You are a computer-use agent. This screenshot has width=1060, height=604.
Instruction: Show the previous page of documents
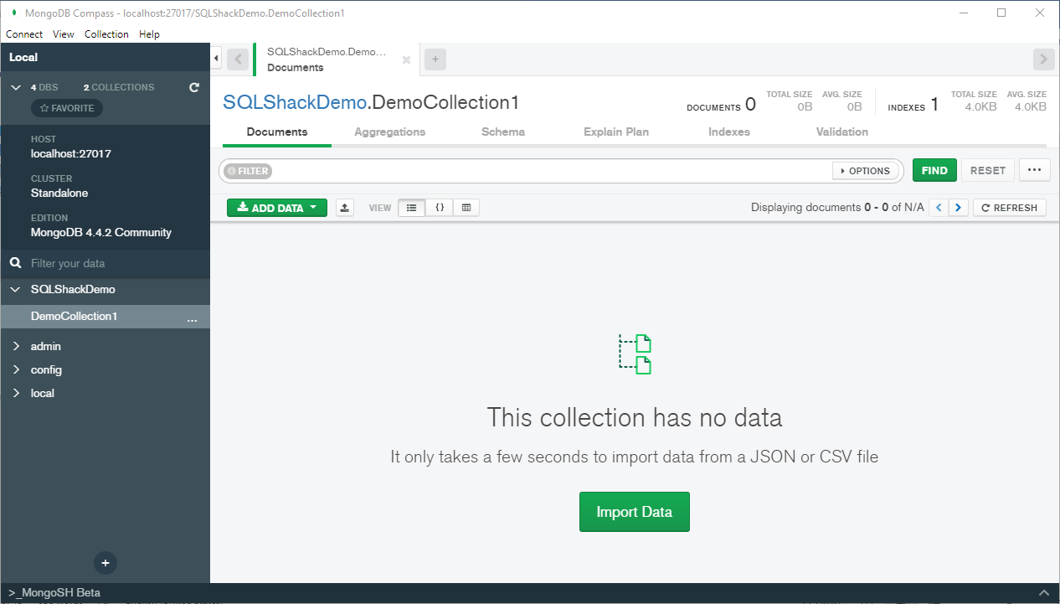tap(939, 208)
